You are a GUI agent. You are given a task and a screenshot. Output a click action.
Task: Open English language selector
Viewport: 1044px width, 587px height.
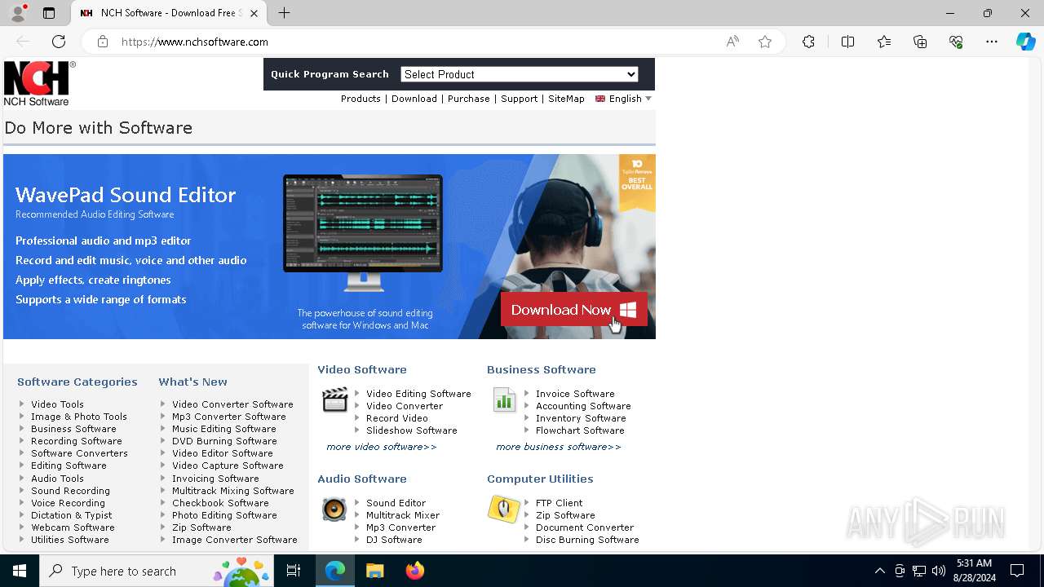pos(623,99)
